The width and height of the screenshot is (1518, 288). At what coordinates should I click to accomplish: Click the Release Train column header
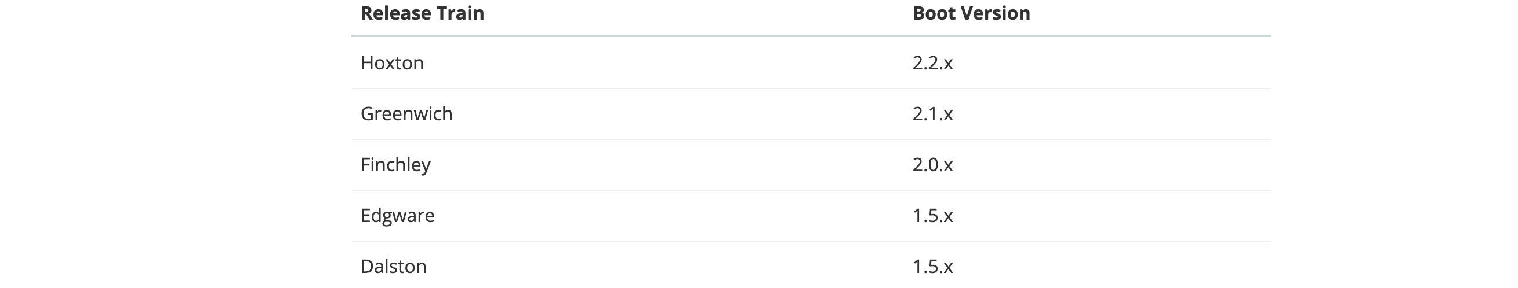click(x=422, y=13)
